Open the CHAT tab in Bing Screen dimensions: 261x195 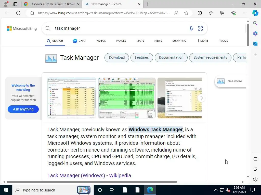click(80, 41)
